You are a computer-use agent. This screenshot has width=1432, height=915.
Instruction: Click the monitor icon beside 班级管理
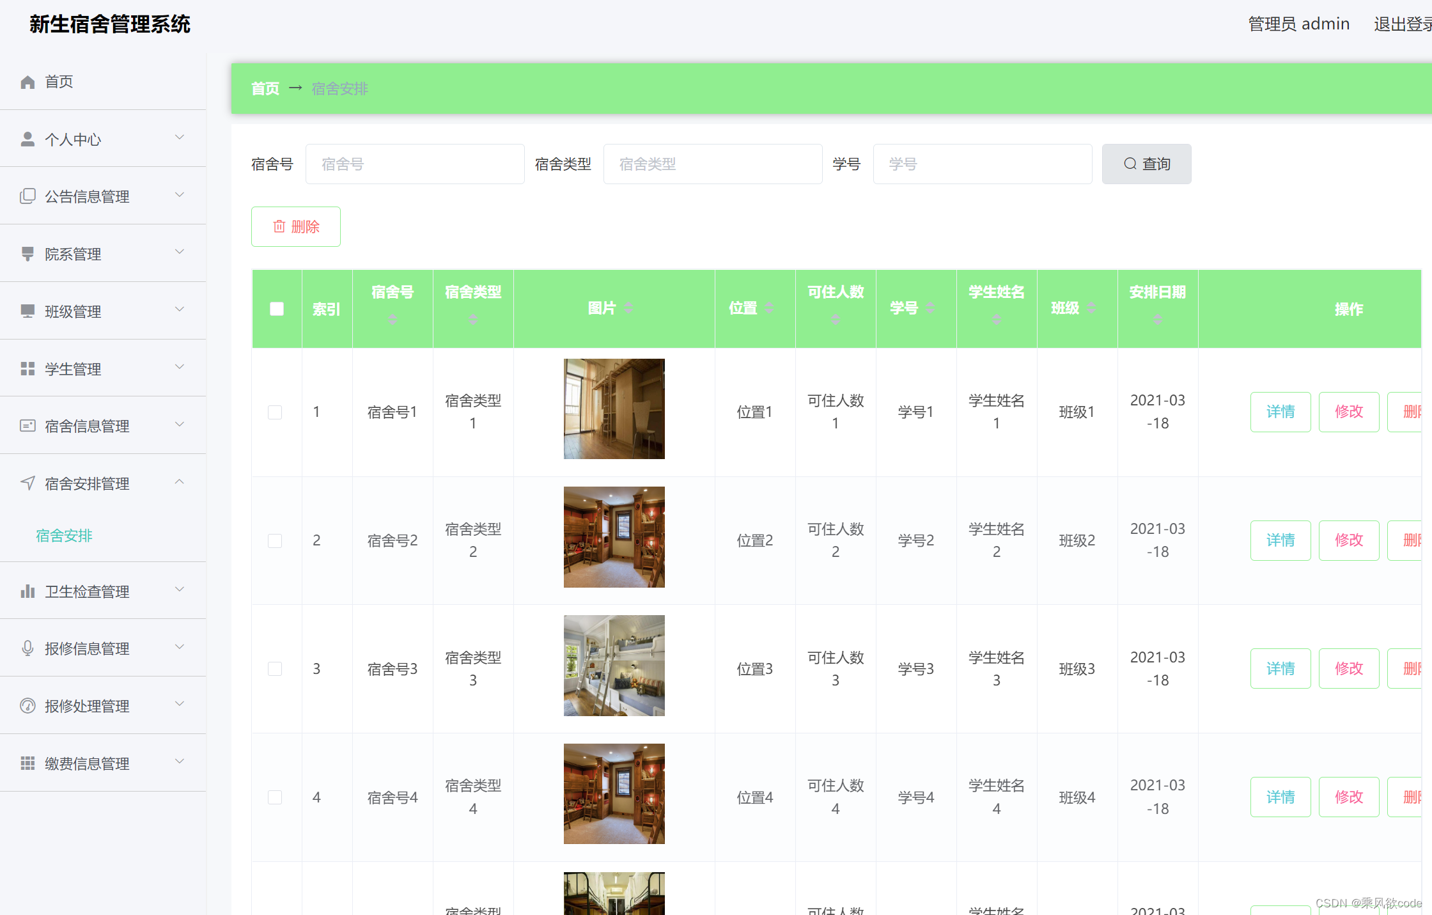[x=27, y=311]
